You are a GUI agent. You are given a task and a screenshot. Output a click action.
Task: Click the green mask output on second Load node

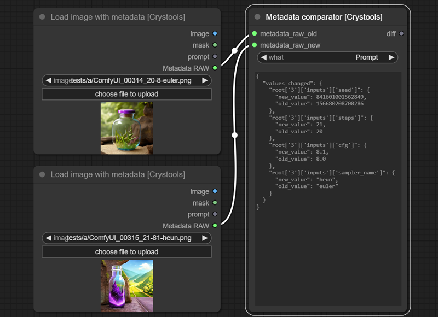click(215, 203)
